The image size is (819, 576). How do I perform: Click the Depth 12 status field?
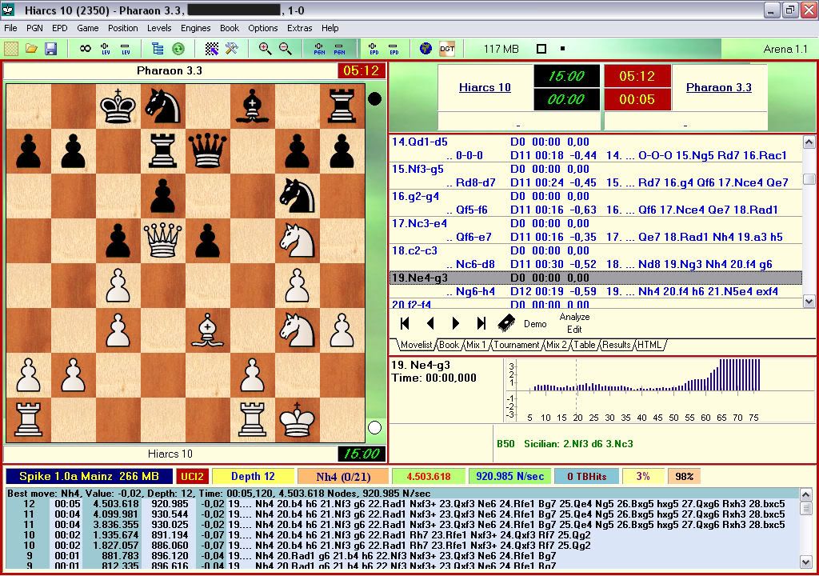(x=254, y=476)
